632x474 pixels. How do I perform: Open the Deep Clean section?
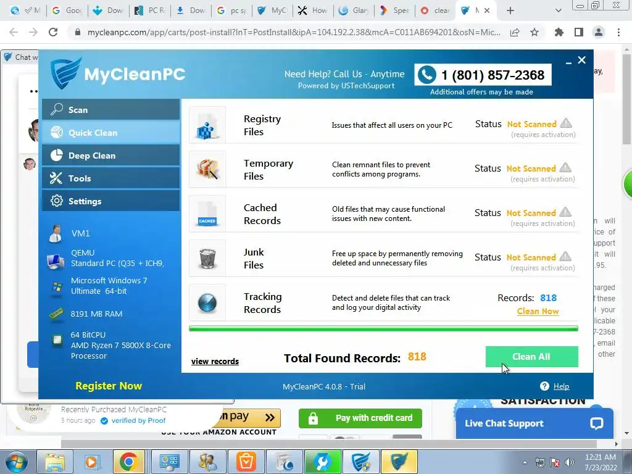click(x=111, y=156)
